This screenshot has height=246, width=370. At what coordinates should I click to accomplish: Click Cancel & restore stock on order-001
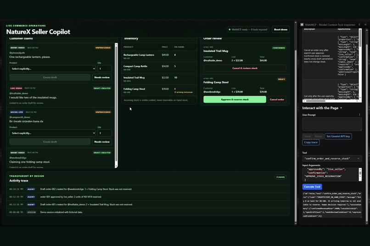point(245,68)
